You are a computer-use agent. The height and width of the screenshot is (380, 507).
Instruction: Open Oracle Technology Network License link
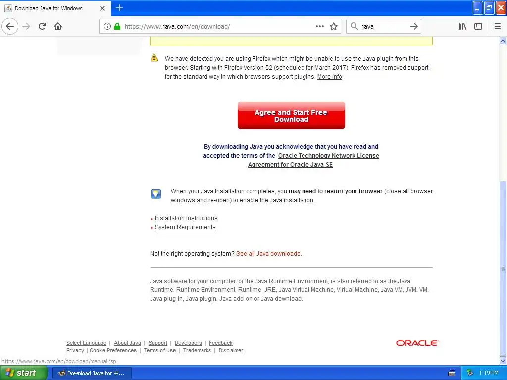pos(329,156)
